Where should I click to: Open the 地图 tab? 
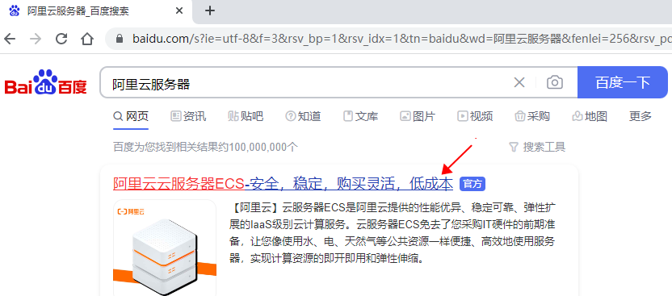point(590,116)
